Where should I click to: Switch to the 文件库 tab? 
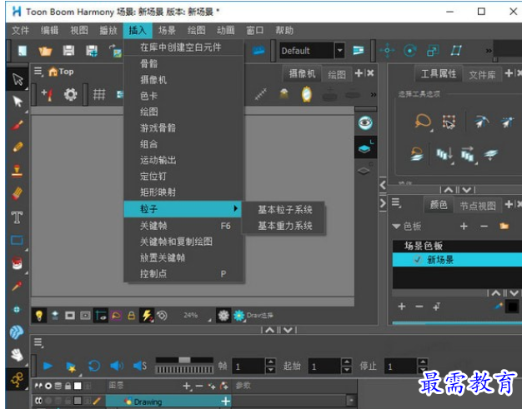pos(482,74)
